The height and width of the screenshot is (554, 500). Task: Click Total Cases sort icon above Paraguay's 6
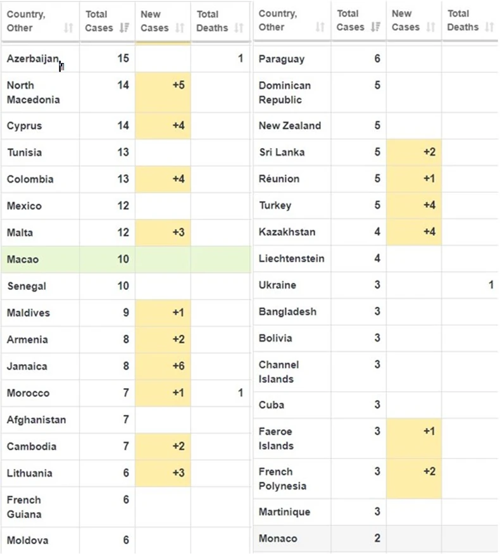tap(375, 27)
